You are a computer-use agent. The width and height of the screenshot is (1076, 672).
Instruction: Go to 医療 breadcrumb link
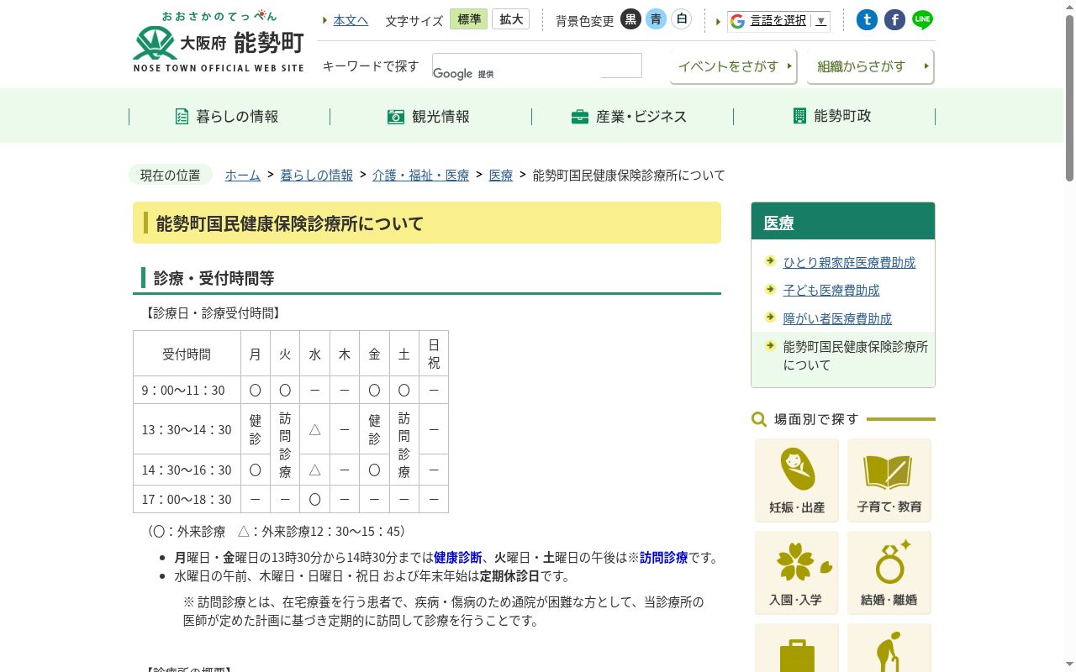point(501,175)
